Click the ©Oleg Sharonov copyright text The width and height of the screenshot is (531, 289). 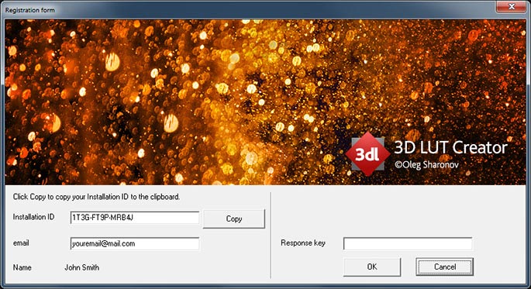(426, 165)
